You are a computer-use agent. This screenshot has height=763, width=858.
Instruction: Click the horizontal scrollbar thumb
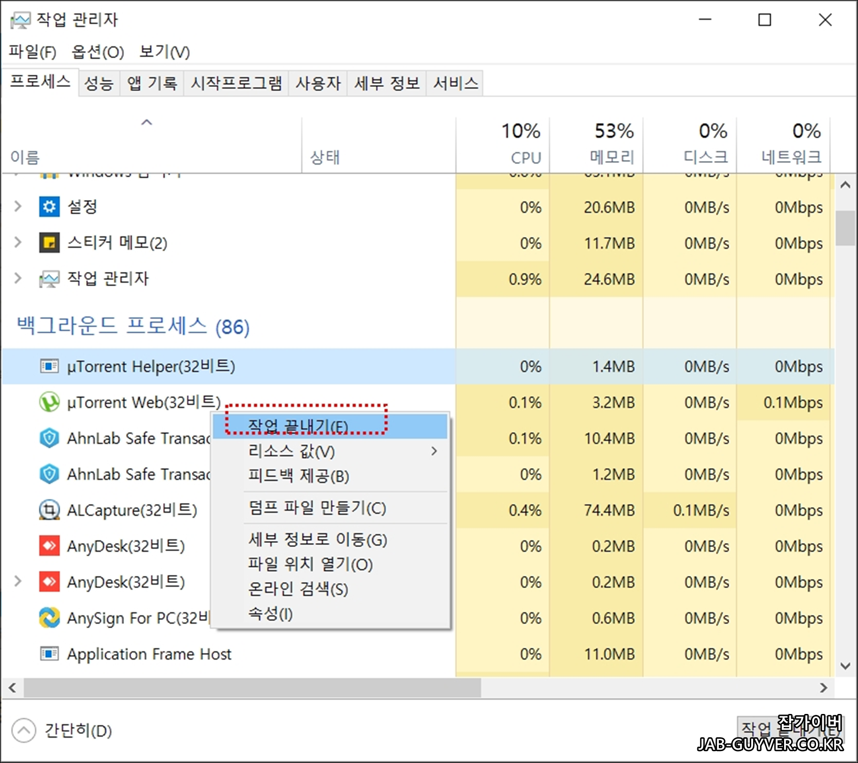tap(252, 688)
